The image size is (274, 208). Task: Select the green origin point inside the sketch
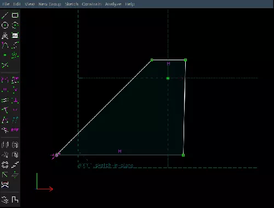coord(168,78)
